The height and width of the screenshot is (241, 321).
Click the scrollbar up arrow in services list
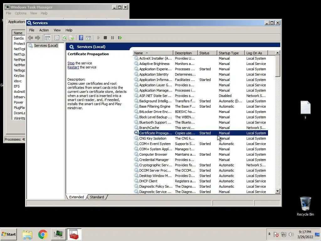(x=278, y=53)
